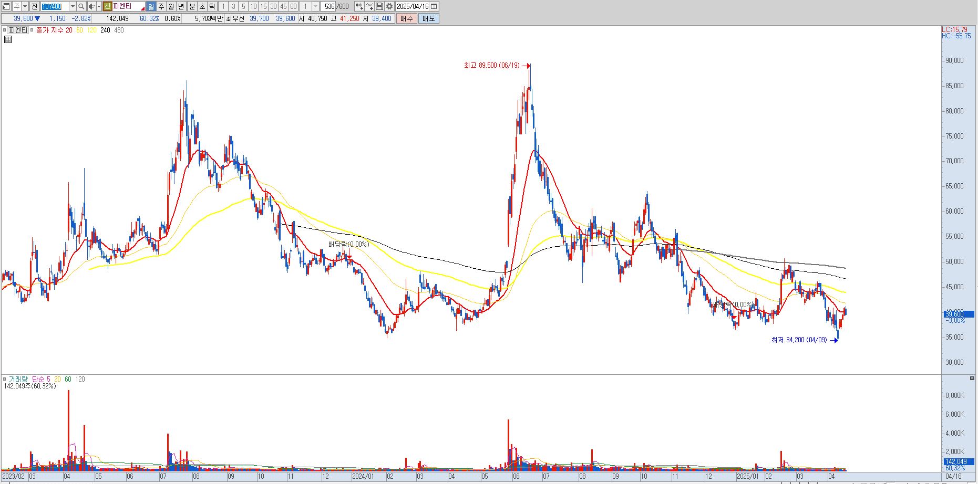Click the 종가 지수 20 moving average legend

point(54,30)
